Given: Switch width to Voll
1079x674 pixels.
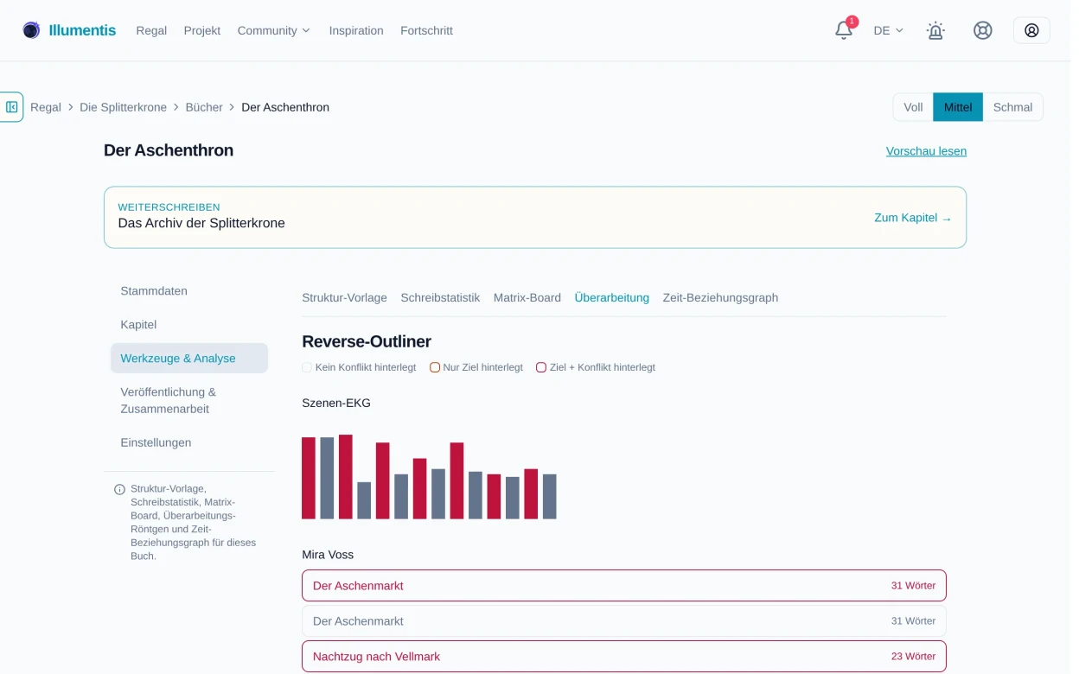Looking at the screenshot, I should coord(913,107).
